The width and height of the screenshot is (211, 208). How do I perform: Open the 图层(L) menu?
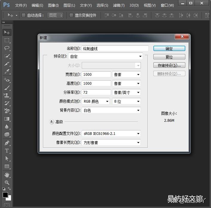(69, 5)
